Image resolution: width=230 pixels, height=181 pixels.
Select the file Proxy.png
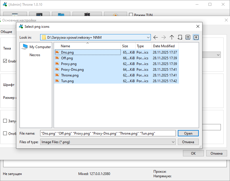tap(69, 64)
